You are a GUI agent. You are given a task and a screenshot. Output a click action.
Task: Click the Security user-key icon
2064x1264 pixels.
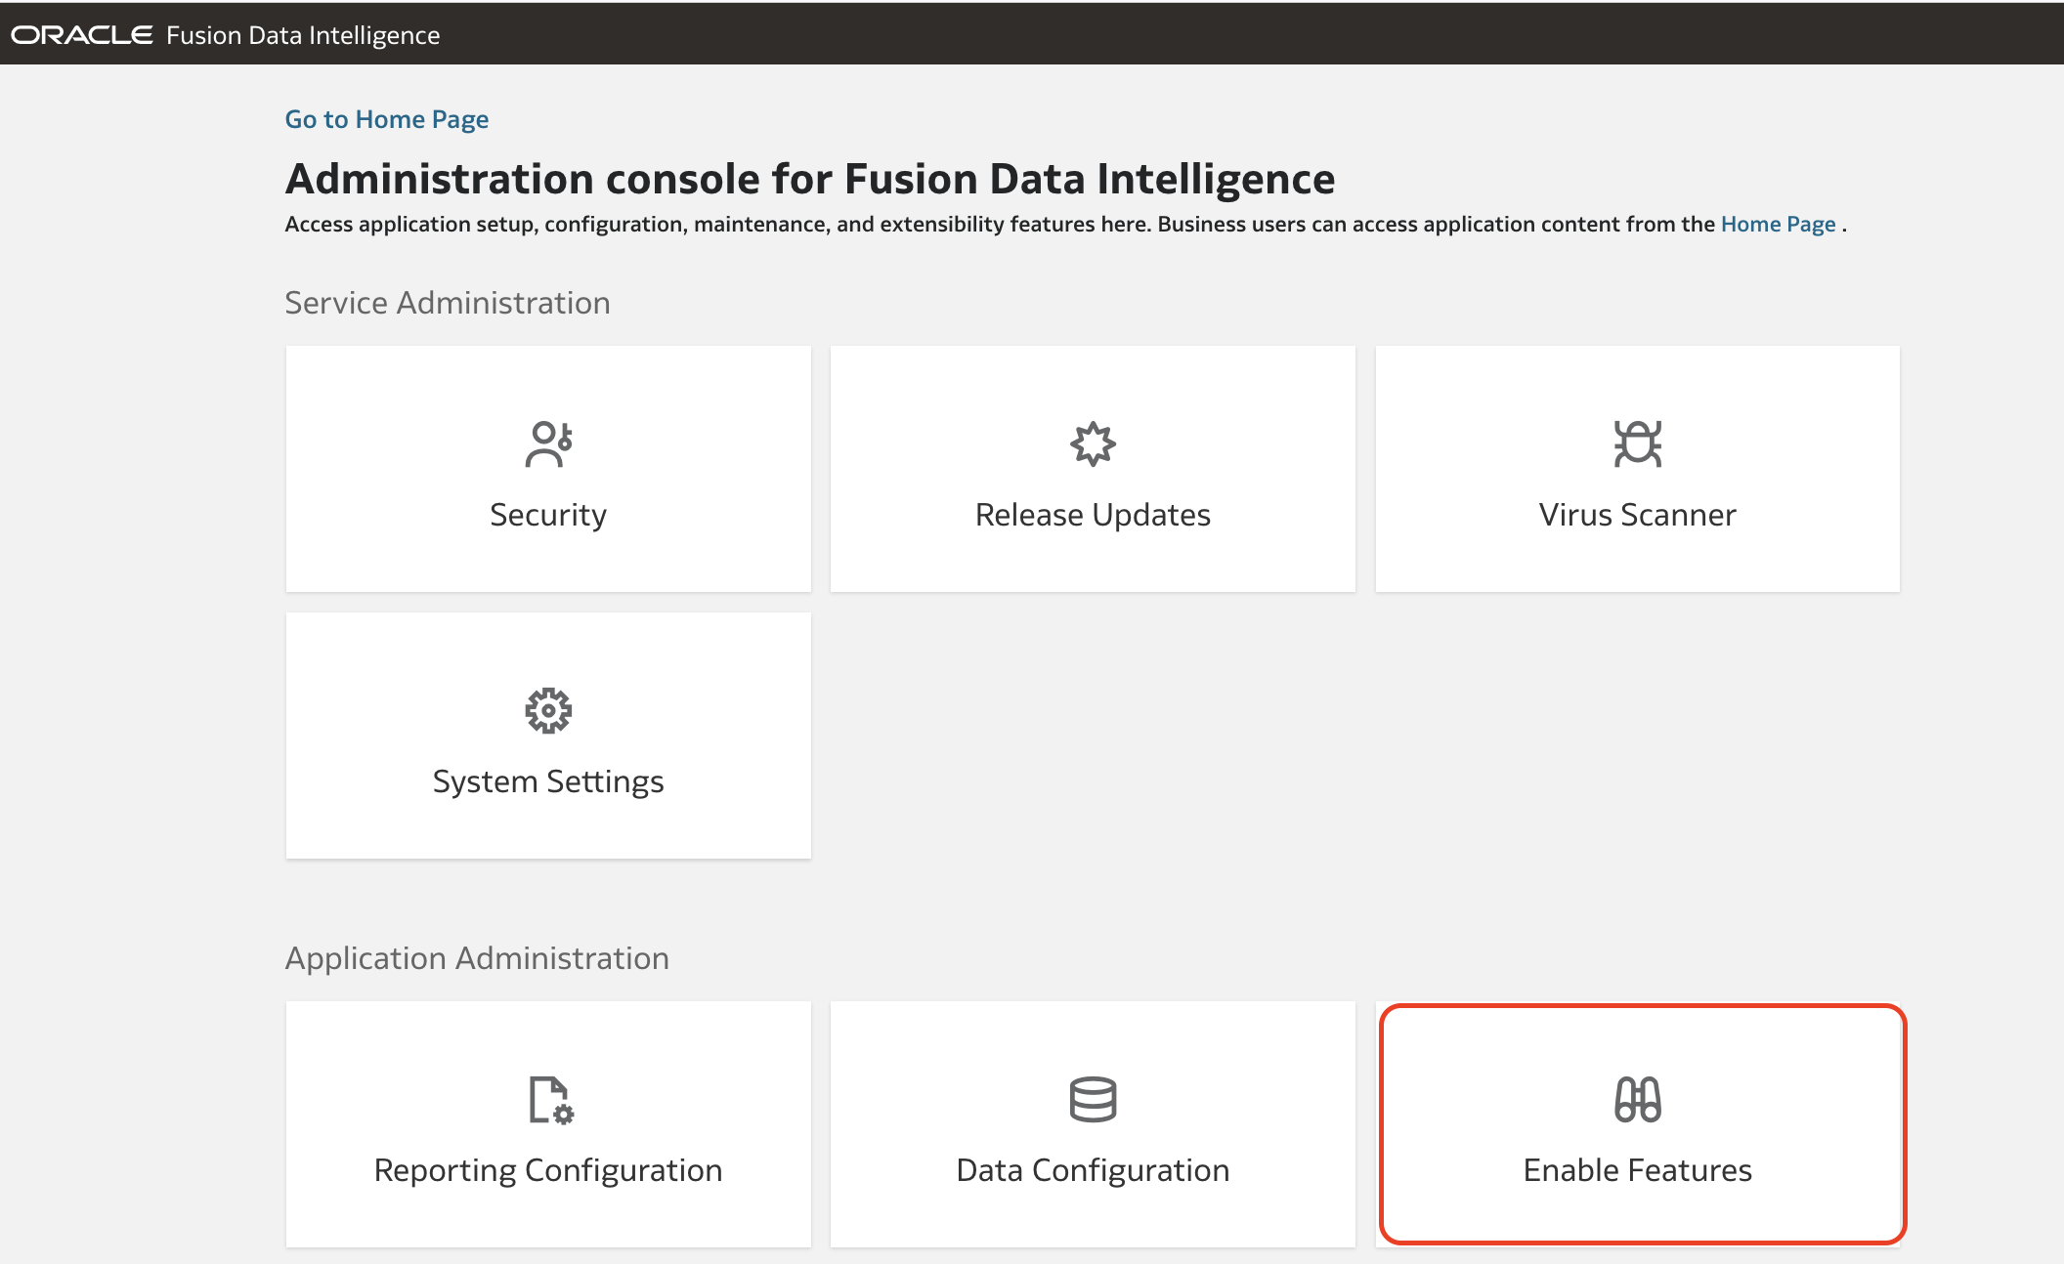(548, 444)
